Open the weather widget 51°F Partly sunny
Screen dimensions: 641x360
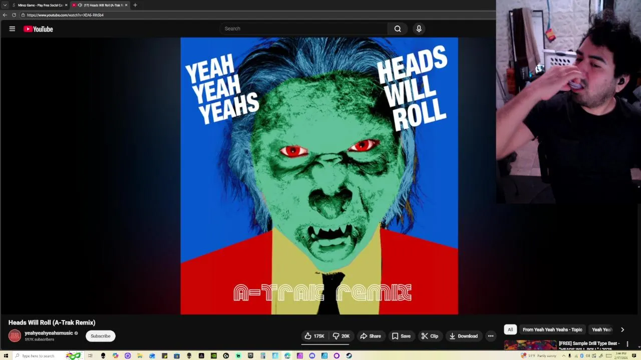tap(538, 355)
